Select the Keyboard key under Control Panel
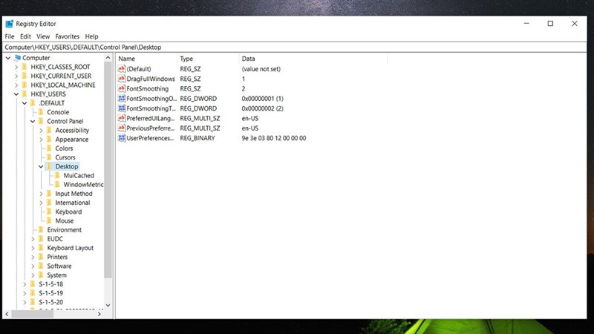Image resolution: width=594 pixels, height=334 pixels. click(x=68, y=212)
